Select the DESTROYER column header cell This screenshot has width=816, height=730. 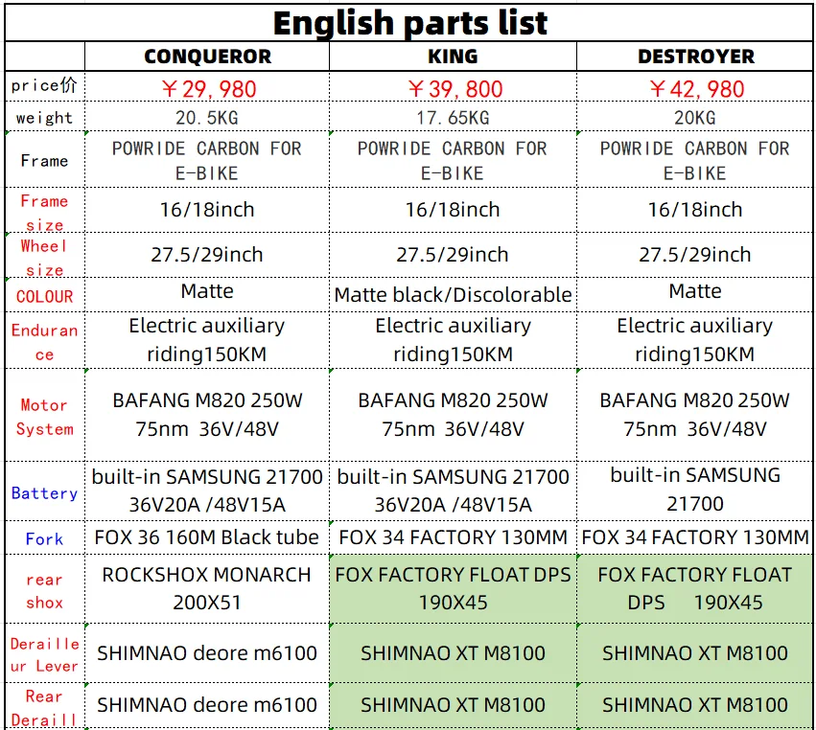[x=695, y=57]
